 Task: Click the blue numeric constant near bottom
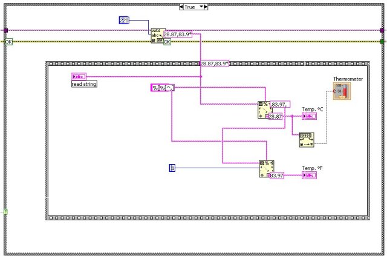(x=172, y=166)
